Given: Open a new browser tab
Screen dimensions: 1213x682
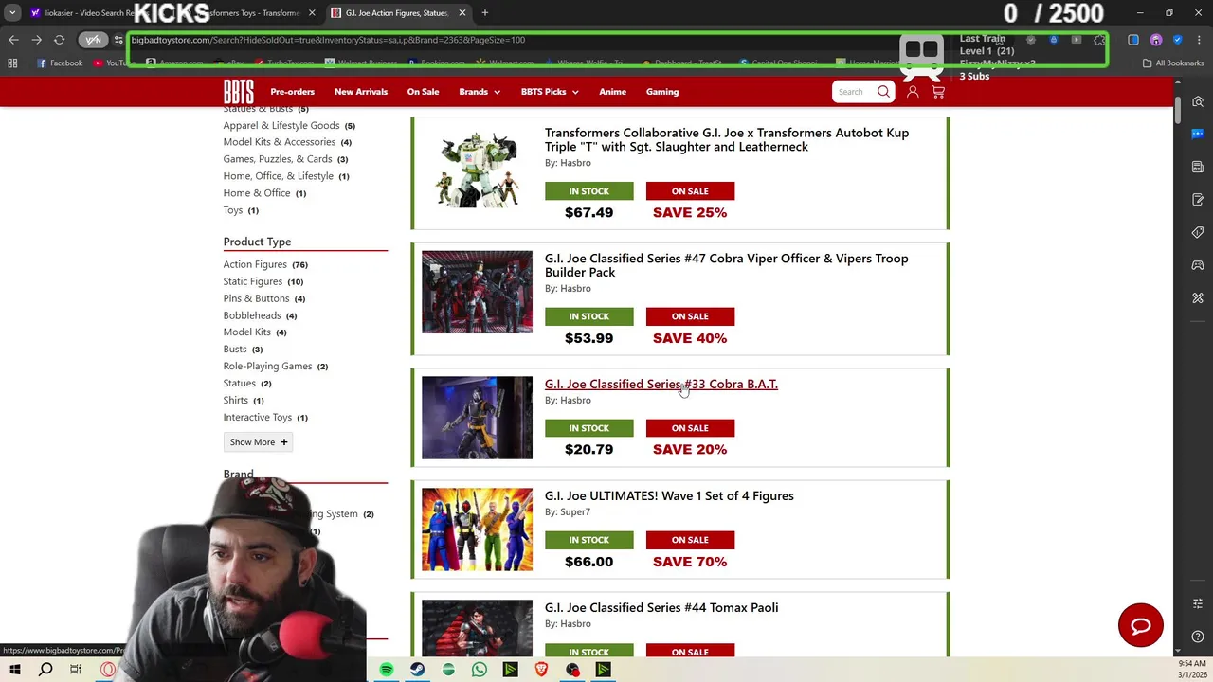Looking at the screenshot, I should pyautogui.click(x=484, y=13).
